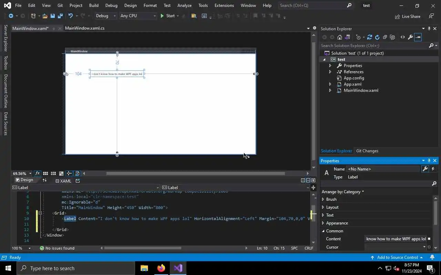Click the Navigate Backward arrow icon
The width and height of the screenshot is (441, 275).
[11, 16]
